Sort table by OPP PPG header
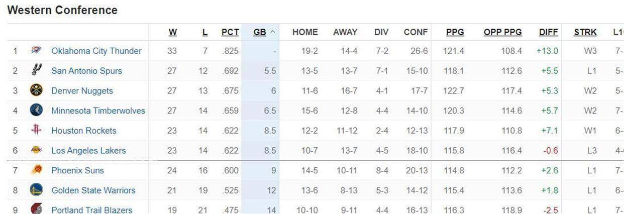The image size is (624, 214). pos(502,32)
